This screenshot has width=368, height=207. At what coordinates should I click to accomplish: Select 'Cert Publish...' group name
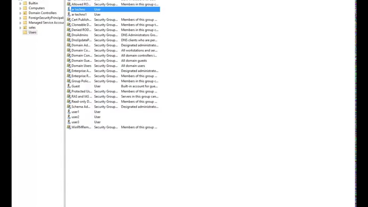[81, 20]
